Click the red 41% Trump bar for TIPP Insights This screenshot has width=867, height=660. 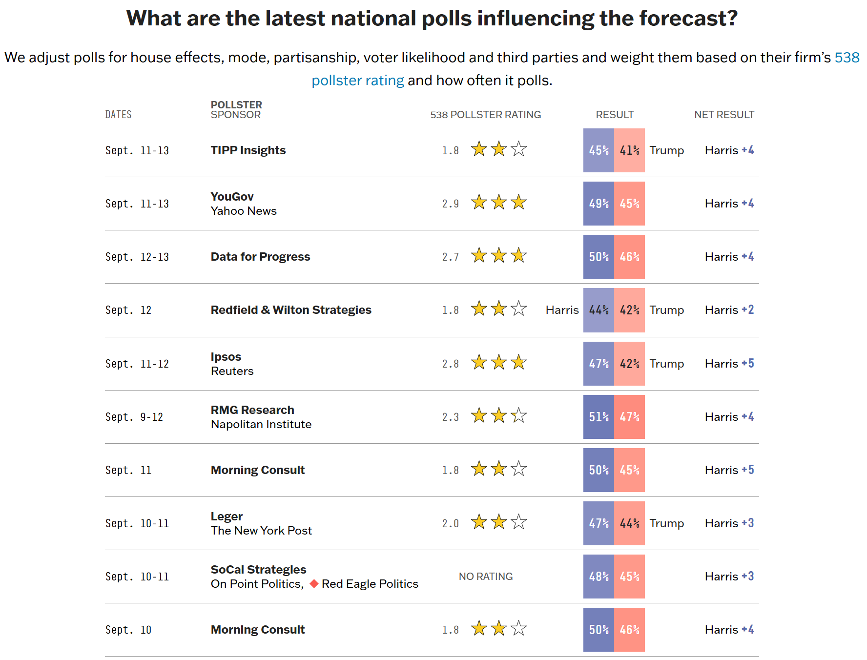(x=629, y=150)
